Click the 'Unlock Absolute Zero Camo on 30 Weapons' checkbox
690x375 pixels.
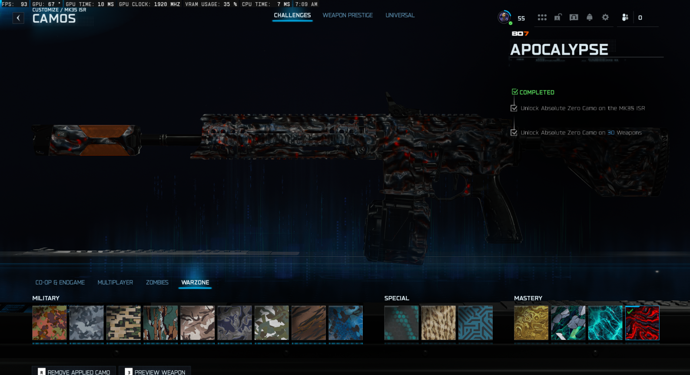(514, 132)
